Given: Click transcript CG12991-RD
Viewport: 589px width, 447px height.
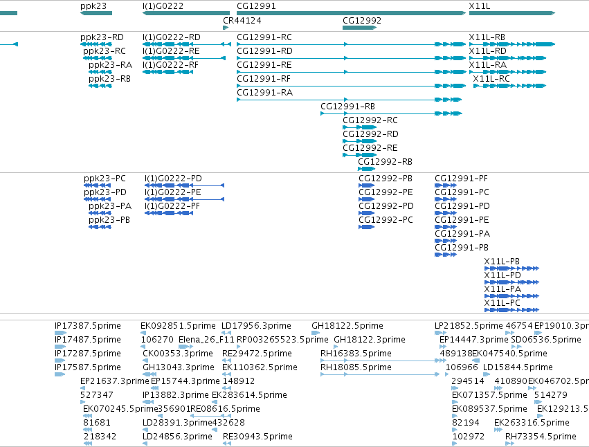Looking at the screenshot, I should [x=351, y=58].
